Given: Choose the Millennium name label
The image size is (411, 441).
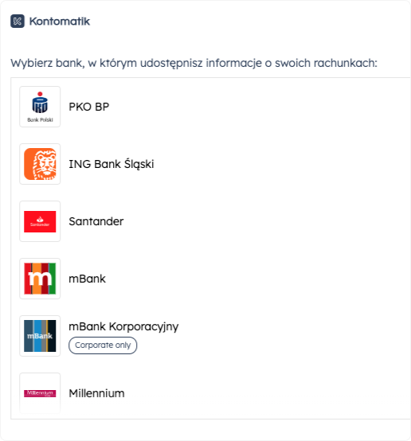Looking at the screenshot, I should [x=96, y=393].
